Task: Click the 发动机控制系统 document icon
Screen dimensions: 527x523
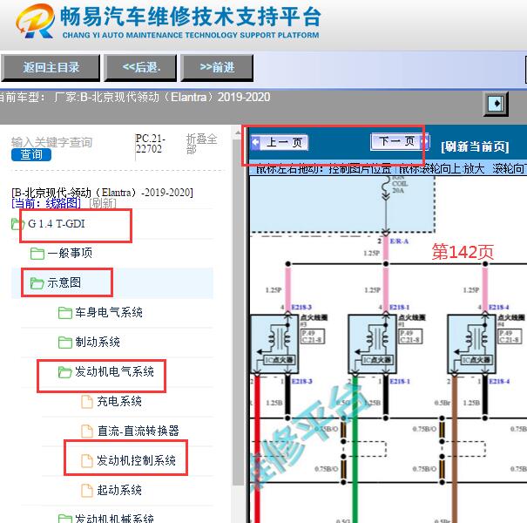Action: pos(87,461)
